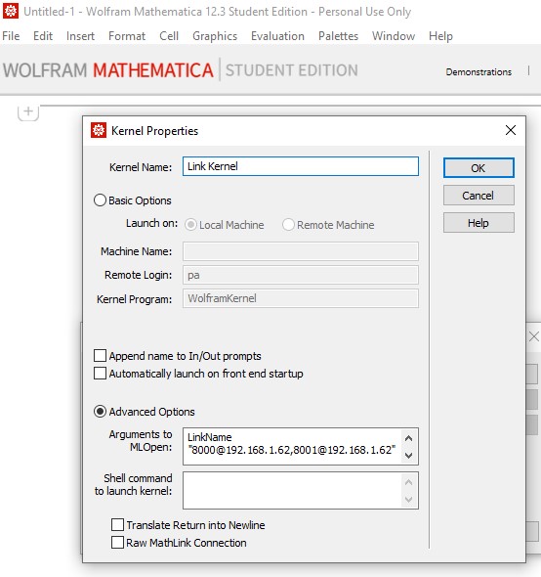
Task: Click the Arguments to MLOpen text box
Action: (x=292, y=446)
